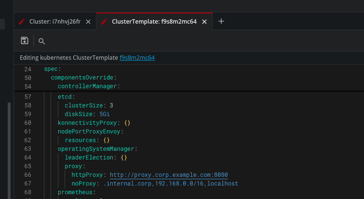This screenshot has width=364, height=199.
Task: Jump to sticky 'componentsOverride:' line
Action: point(83,78)
